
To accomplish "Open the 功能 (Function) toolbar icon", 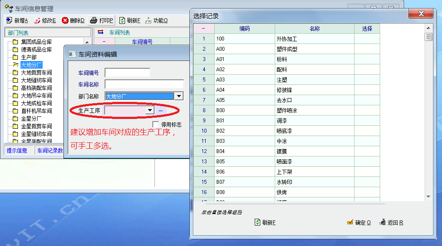I will click(x=148, y=20).
